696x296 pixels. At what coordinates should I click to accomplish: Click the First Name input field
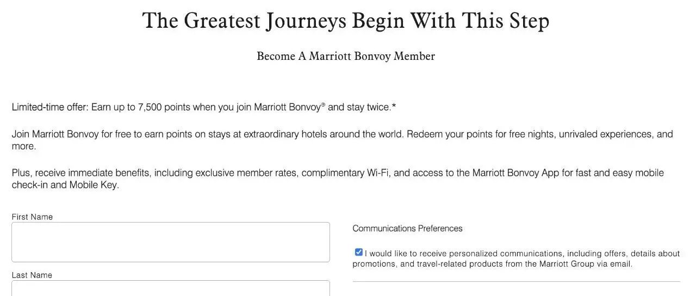(x=170, y=242)
